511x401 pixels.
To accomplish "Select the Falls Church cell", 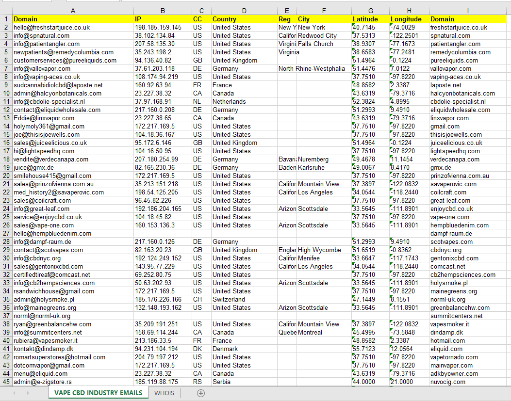I will [x=324, y=44].
